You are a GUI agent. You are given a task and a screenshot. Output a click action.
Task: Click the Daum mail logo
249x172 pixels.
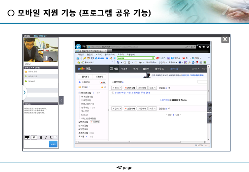85,69
